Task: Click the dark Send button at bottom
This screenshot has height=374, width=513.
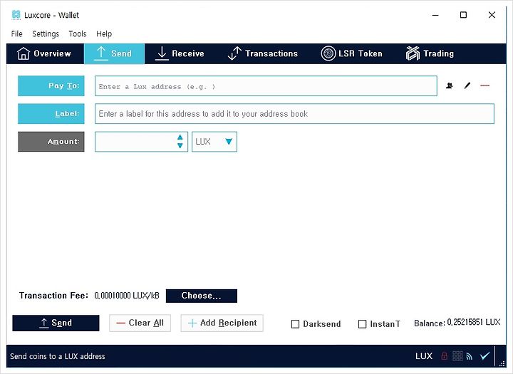Action: 56,323
